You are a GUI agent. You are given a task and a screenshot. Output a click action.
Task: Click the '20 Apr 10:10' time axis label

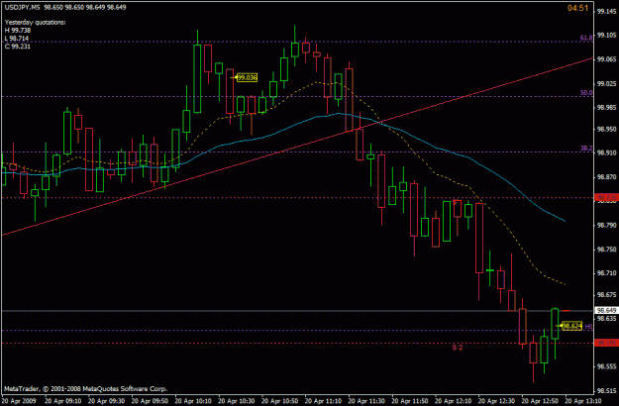point(193,401)
